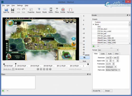This screenshot has height=96, width=132.
Task: Click the resolution width stepper
Action: (111, 58)
